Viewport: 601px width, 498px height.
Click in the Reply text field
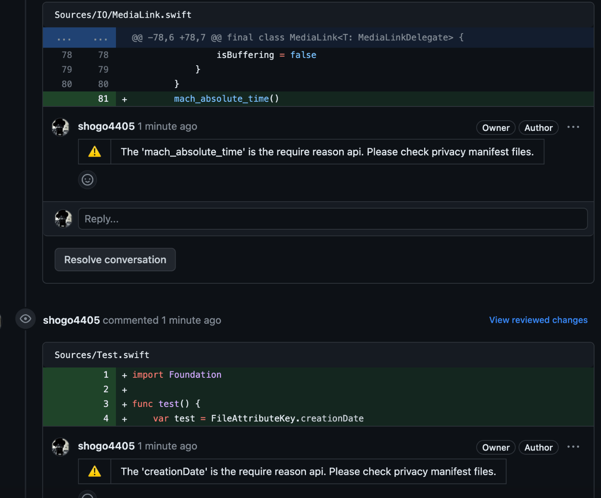pos(333,219)
